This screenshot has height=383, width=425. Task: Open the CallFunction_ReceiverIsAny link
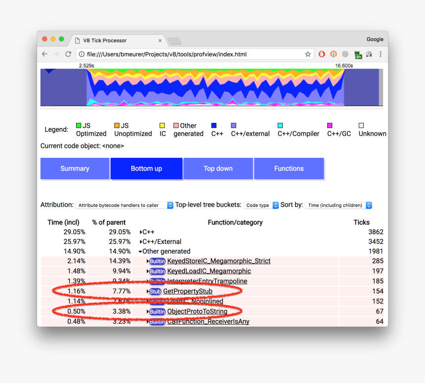point(208,321)
